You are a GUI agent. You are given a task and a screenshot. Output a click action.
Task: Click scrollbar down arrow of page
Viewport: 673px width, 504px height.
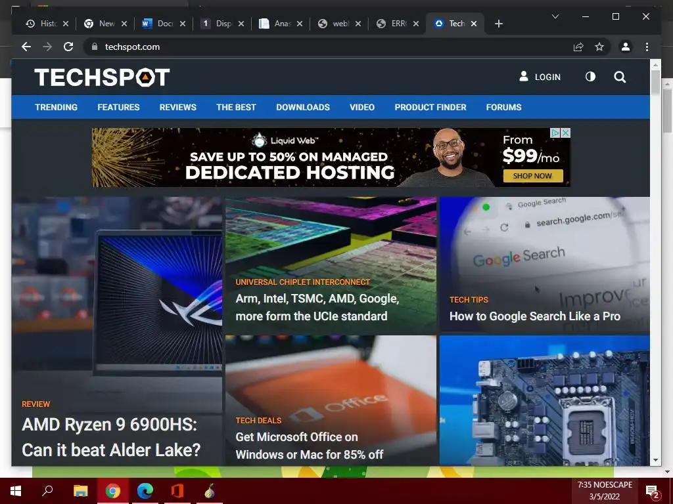pyautogui.click(x=655, y=460)
